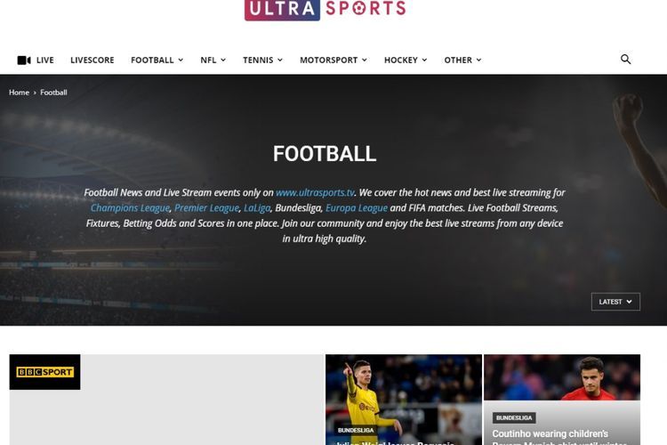Image resolution: width=667 pixels, height=445 pixels.
Task: Follow the Champions League link
Action: [x=130, y=207]
